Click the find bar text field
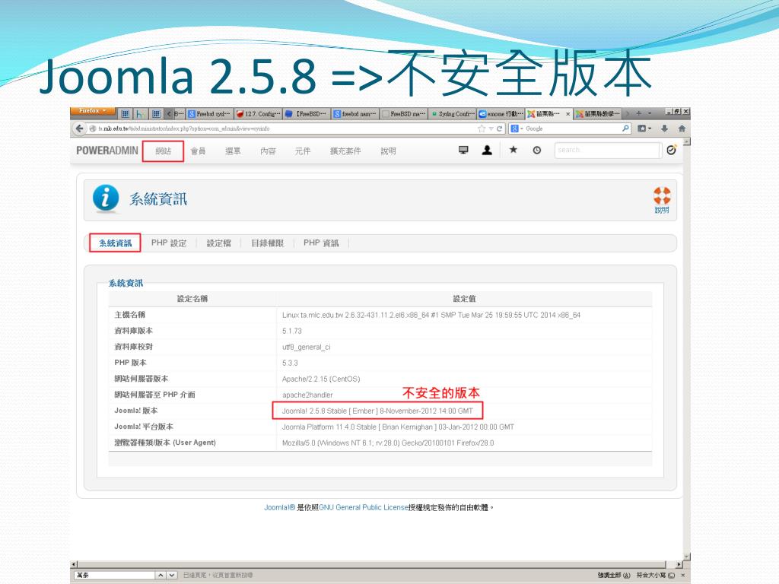This screenshot has height=584, width=779. click(x=114, y=575)
